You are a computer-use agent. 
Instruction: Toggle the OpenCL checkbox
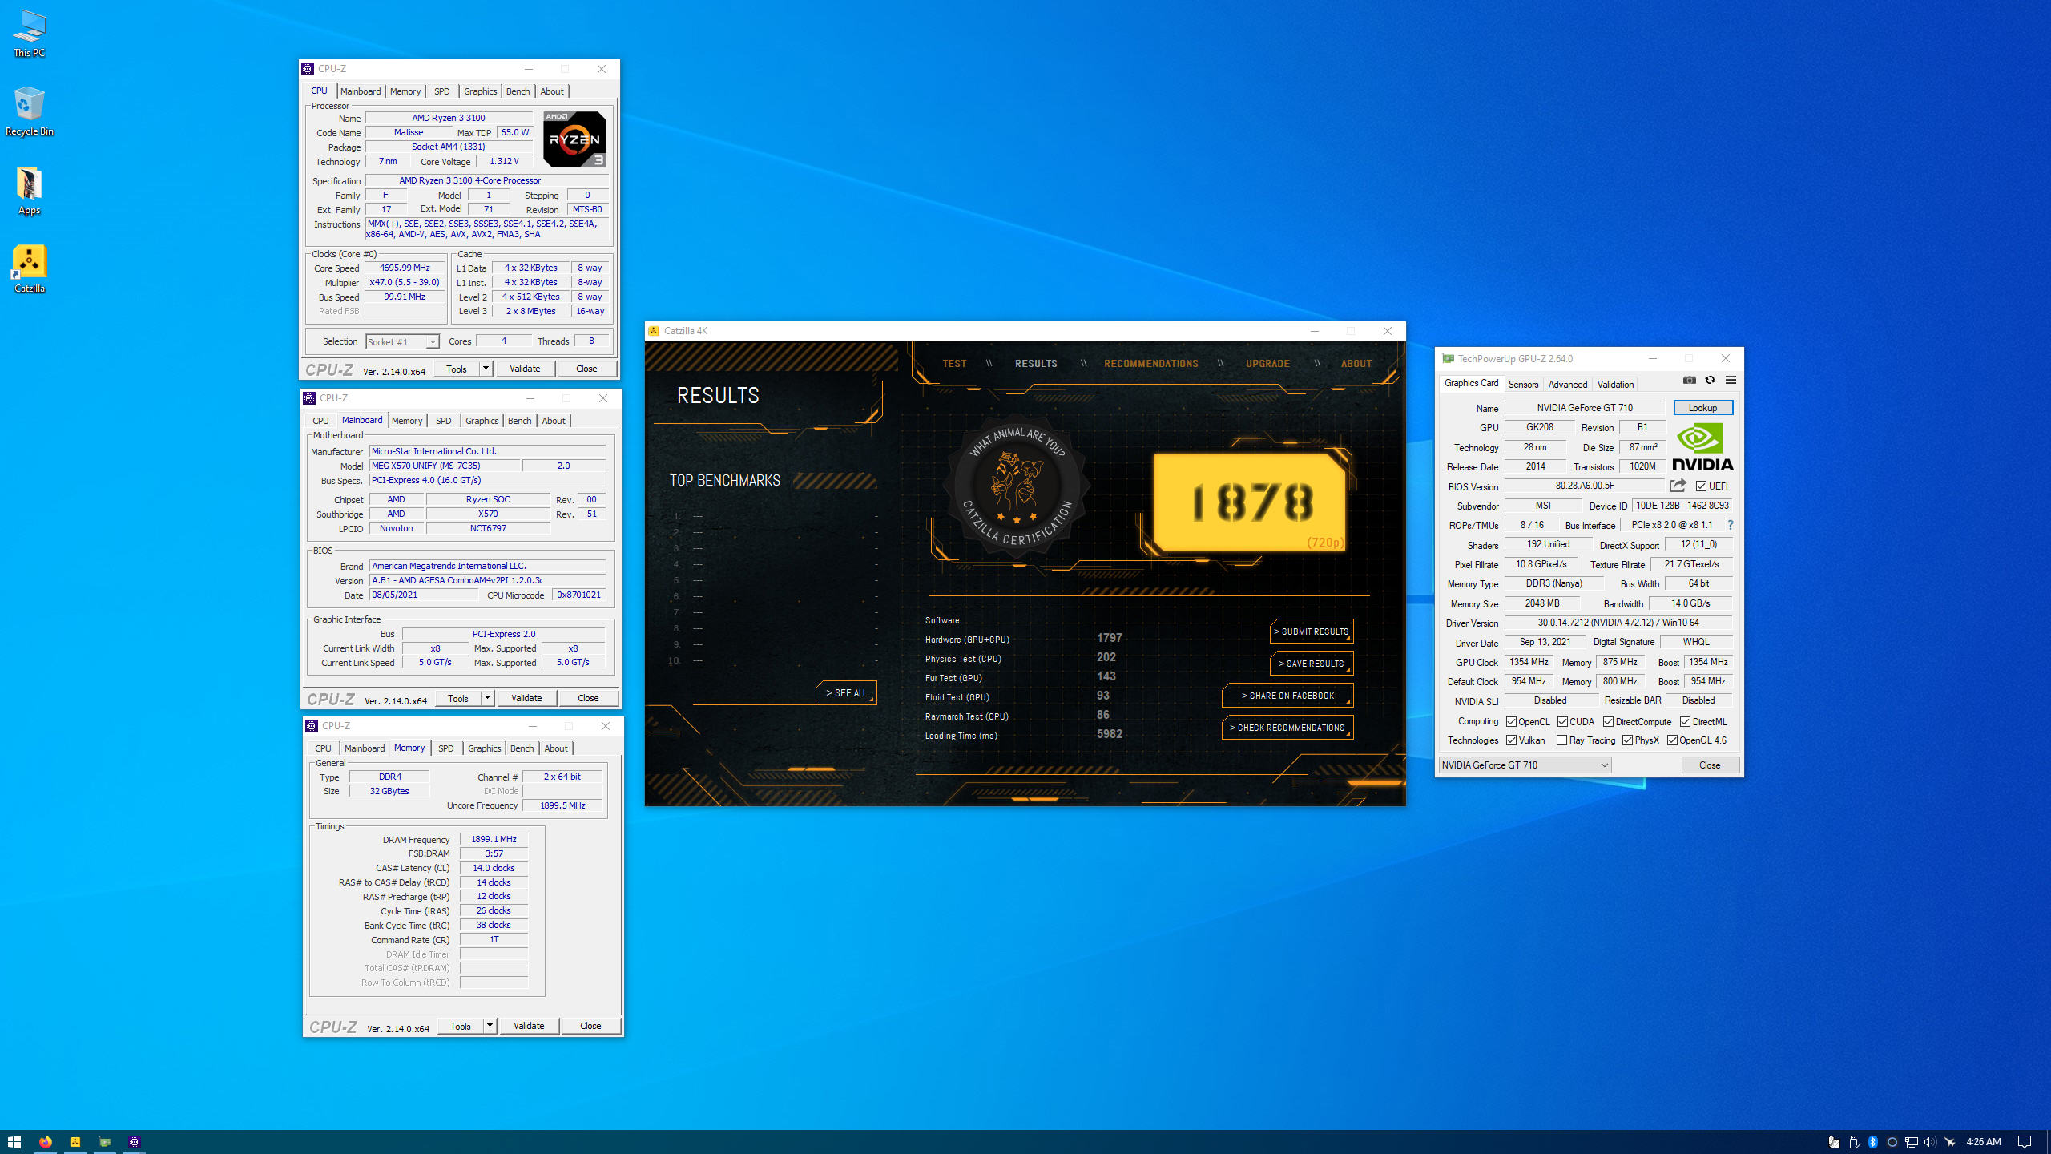click(x=1511, y=722)
